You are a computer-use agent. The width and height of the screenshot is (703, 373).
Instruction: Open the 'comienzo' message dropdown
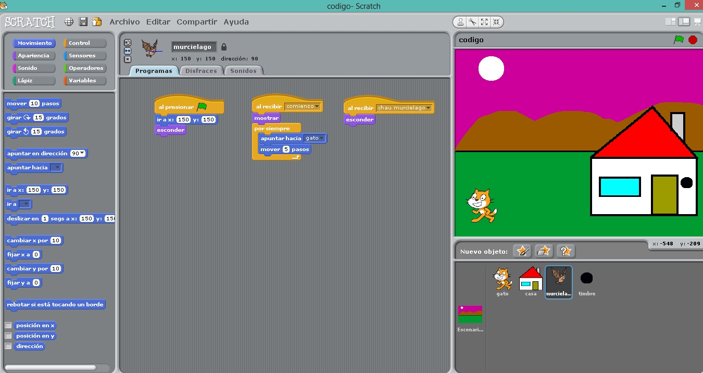click(317, 107)
